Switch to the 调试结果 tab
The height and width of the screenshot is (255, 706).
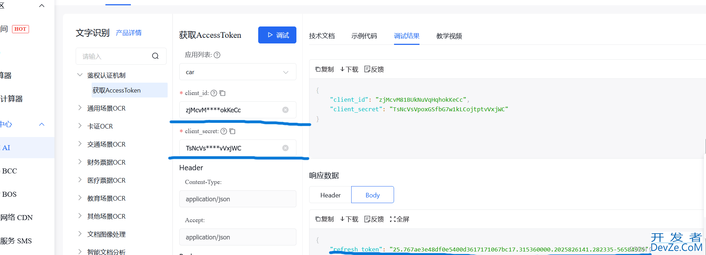[x=407, y=36]
